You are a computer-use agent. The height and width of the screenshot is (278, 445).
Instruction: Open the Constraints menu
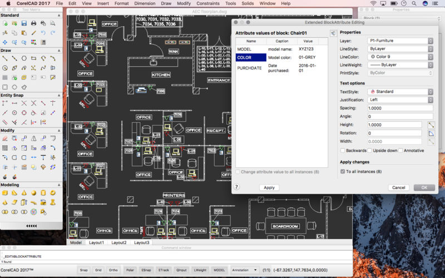(208, 3)
